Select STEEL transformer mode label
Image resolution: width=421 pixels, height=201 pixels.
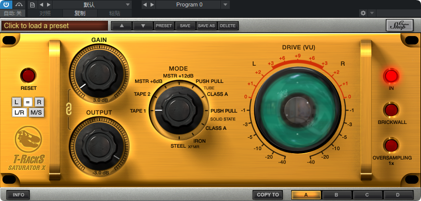tap(178, 146)
